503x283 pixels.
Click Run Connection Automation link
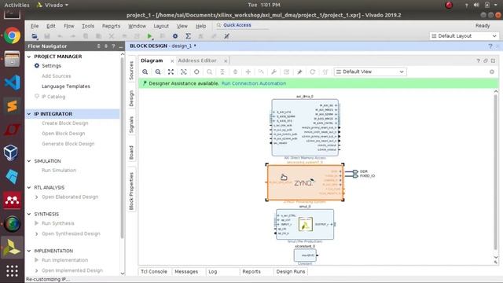coord(254,83)
